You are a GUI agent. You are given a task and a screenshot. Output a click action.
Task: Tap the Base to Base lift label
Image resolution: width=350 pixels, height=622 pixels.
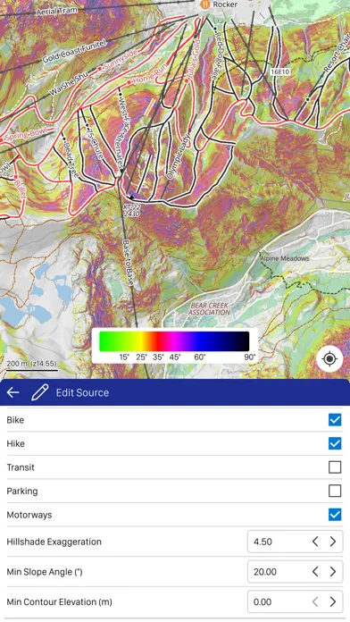[128, 263]
